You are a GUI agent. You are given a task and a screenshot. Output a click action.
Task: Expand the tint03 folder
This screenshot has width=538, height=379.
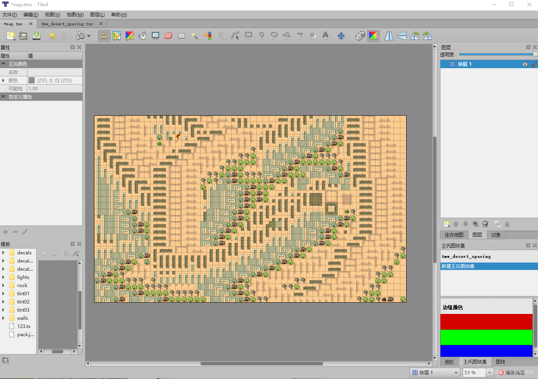[x=4, y=310]
